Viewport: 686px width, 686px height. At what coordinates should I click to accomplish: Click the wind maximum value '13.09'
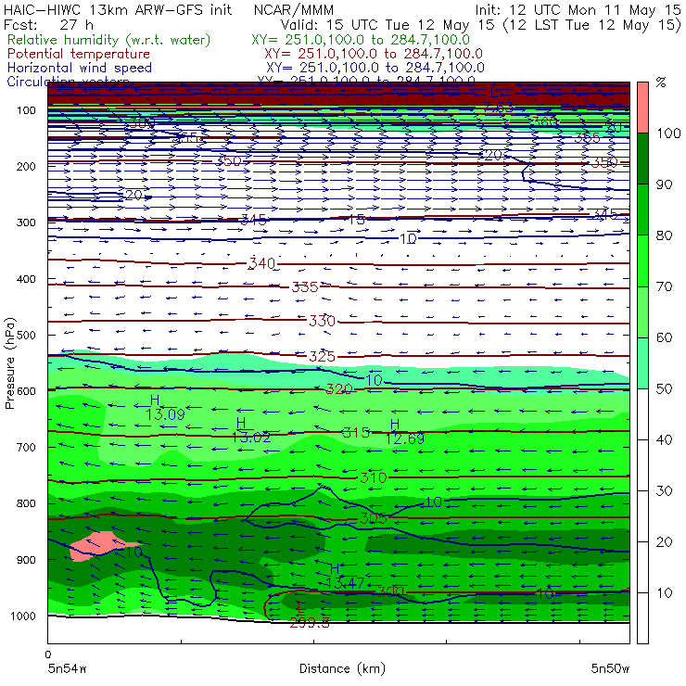pos(165,414)
